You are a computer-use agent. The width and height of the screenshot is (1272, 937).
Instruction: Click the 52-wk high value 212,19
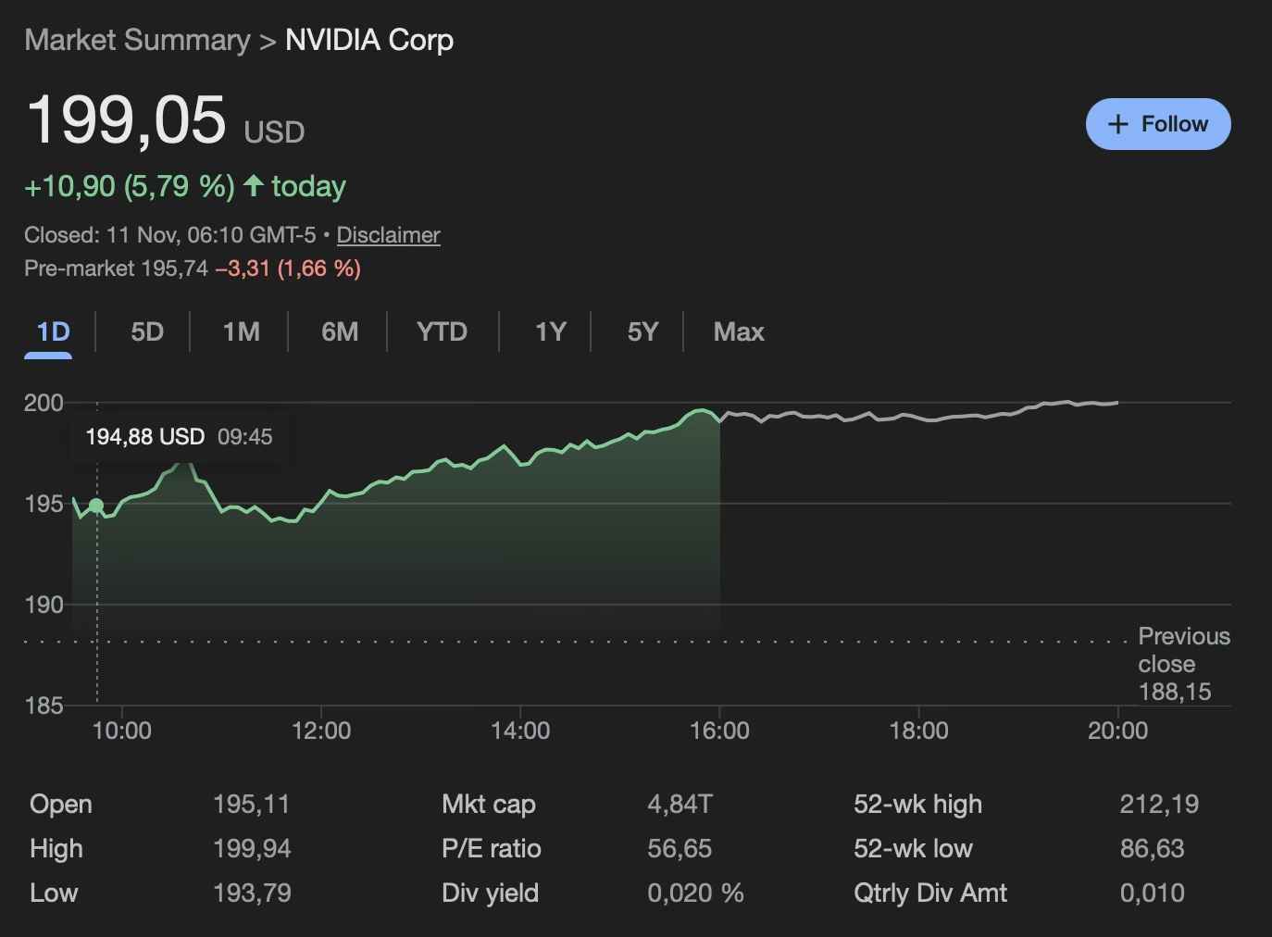tap(1159, 804)
